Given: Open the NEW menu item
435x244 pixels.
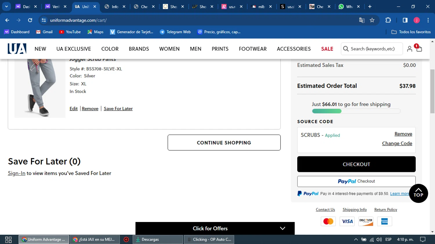Looking at the screenshot, I should [x=40, y=49].
